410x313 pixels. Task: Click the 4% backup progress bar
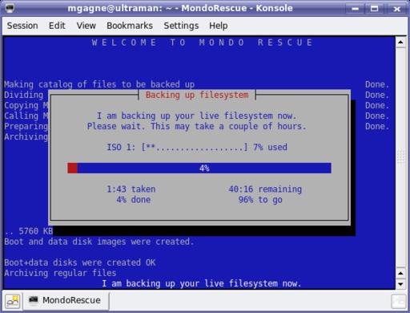click(199, 169)
